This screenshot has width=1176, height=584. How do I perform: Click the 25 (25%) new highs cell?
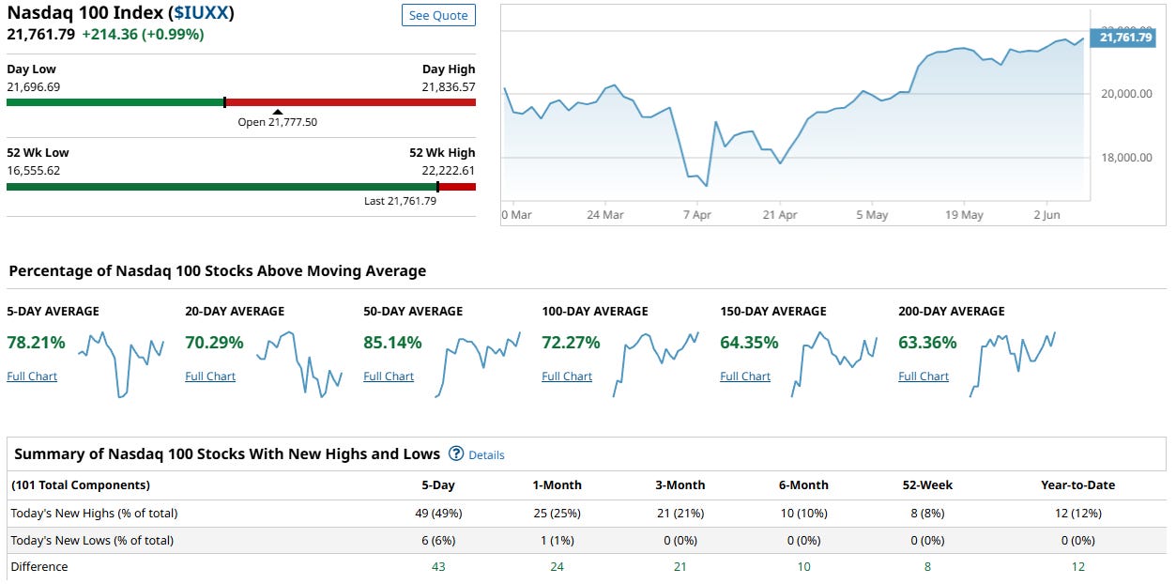pos(557,514)
